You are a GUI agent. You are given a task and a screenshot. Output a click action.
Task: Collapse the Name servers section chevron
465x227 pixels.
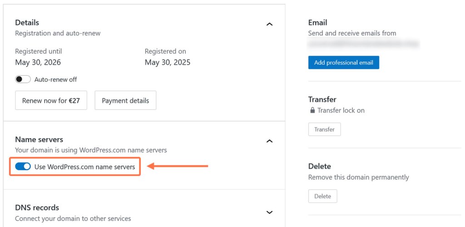pyautogui.click(x=269, y=141)
